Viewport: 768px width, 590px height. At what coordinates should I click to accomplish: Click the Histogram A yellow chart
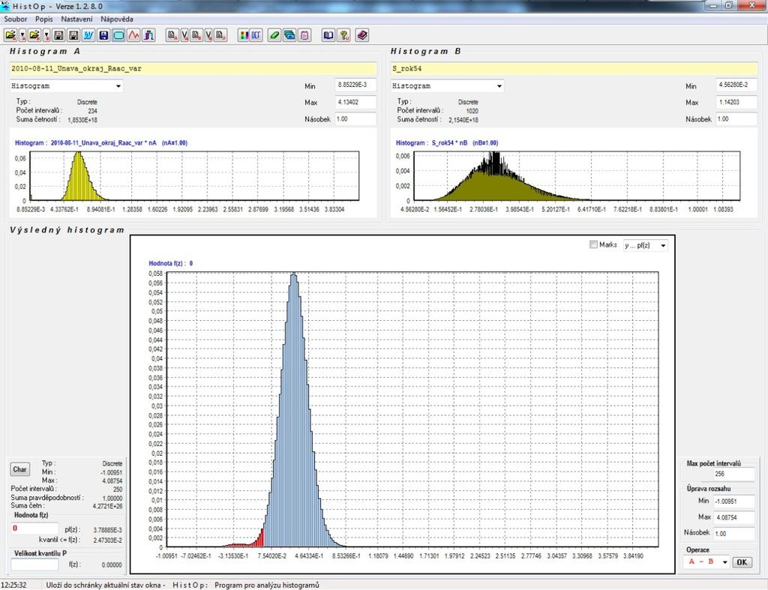coord(194,175)
